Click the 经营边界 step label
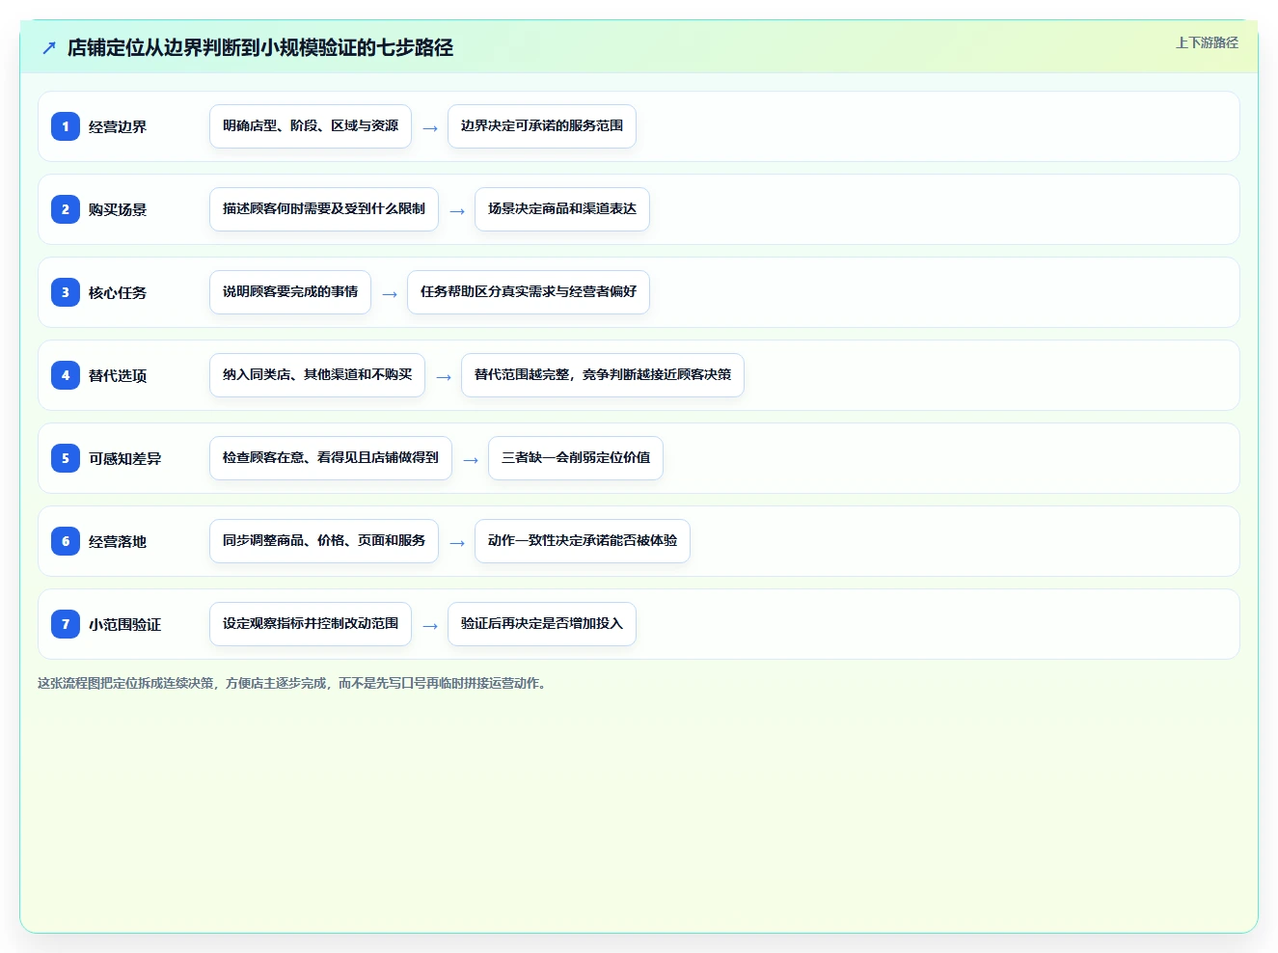The height and width of the screenshot is (953, 1278). (x=118, y=126)
